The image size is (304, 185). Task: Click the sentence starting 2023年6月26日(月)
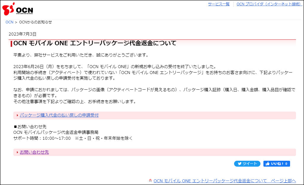115,67
